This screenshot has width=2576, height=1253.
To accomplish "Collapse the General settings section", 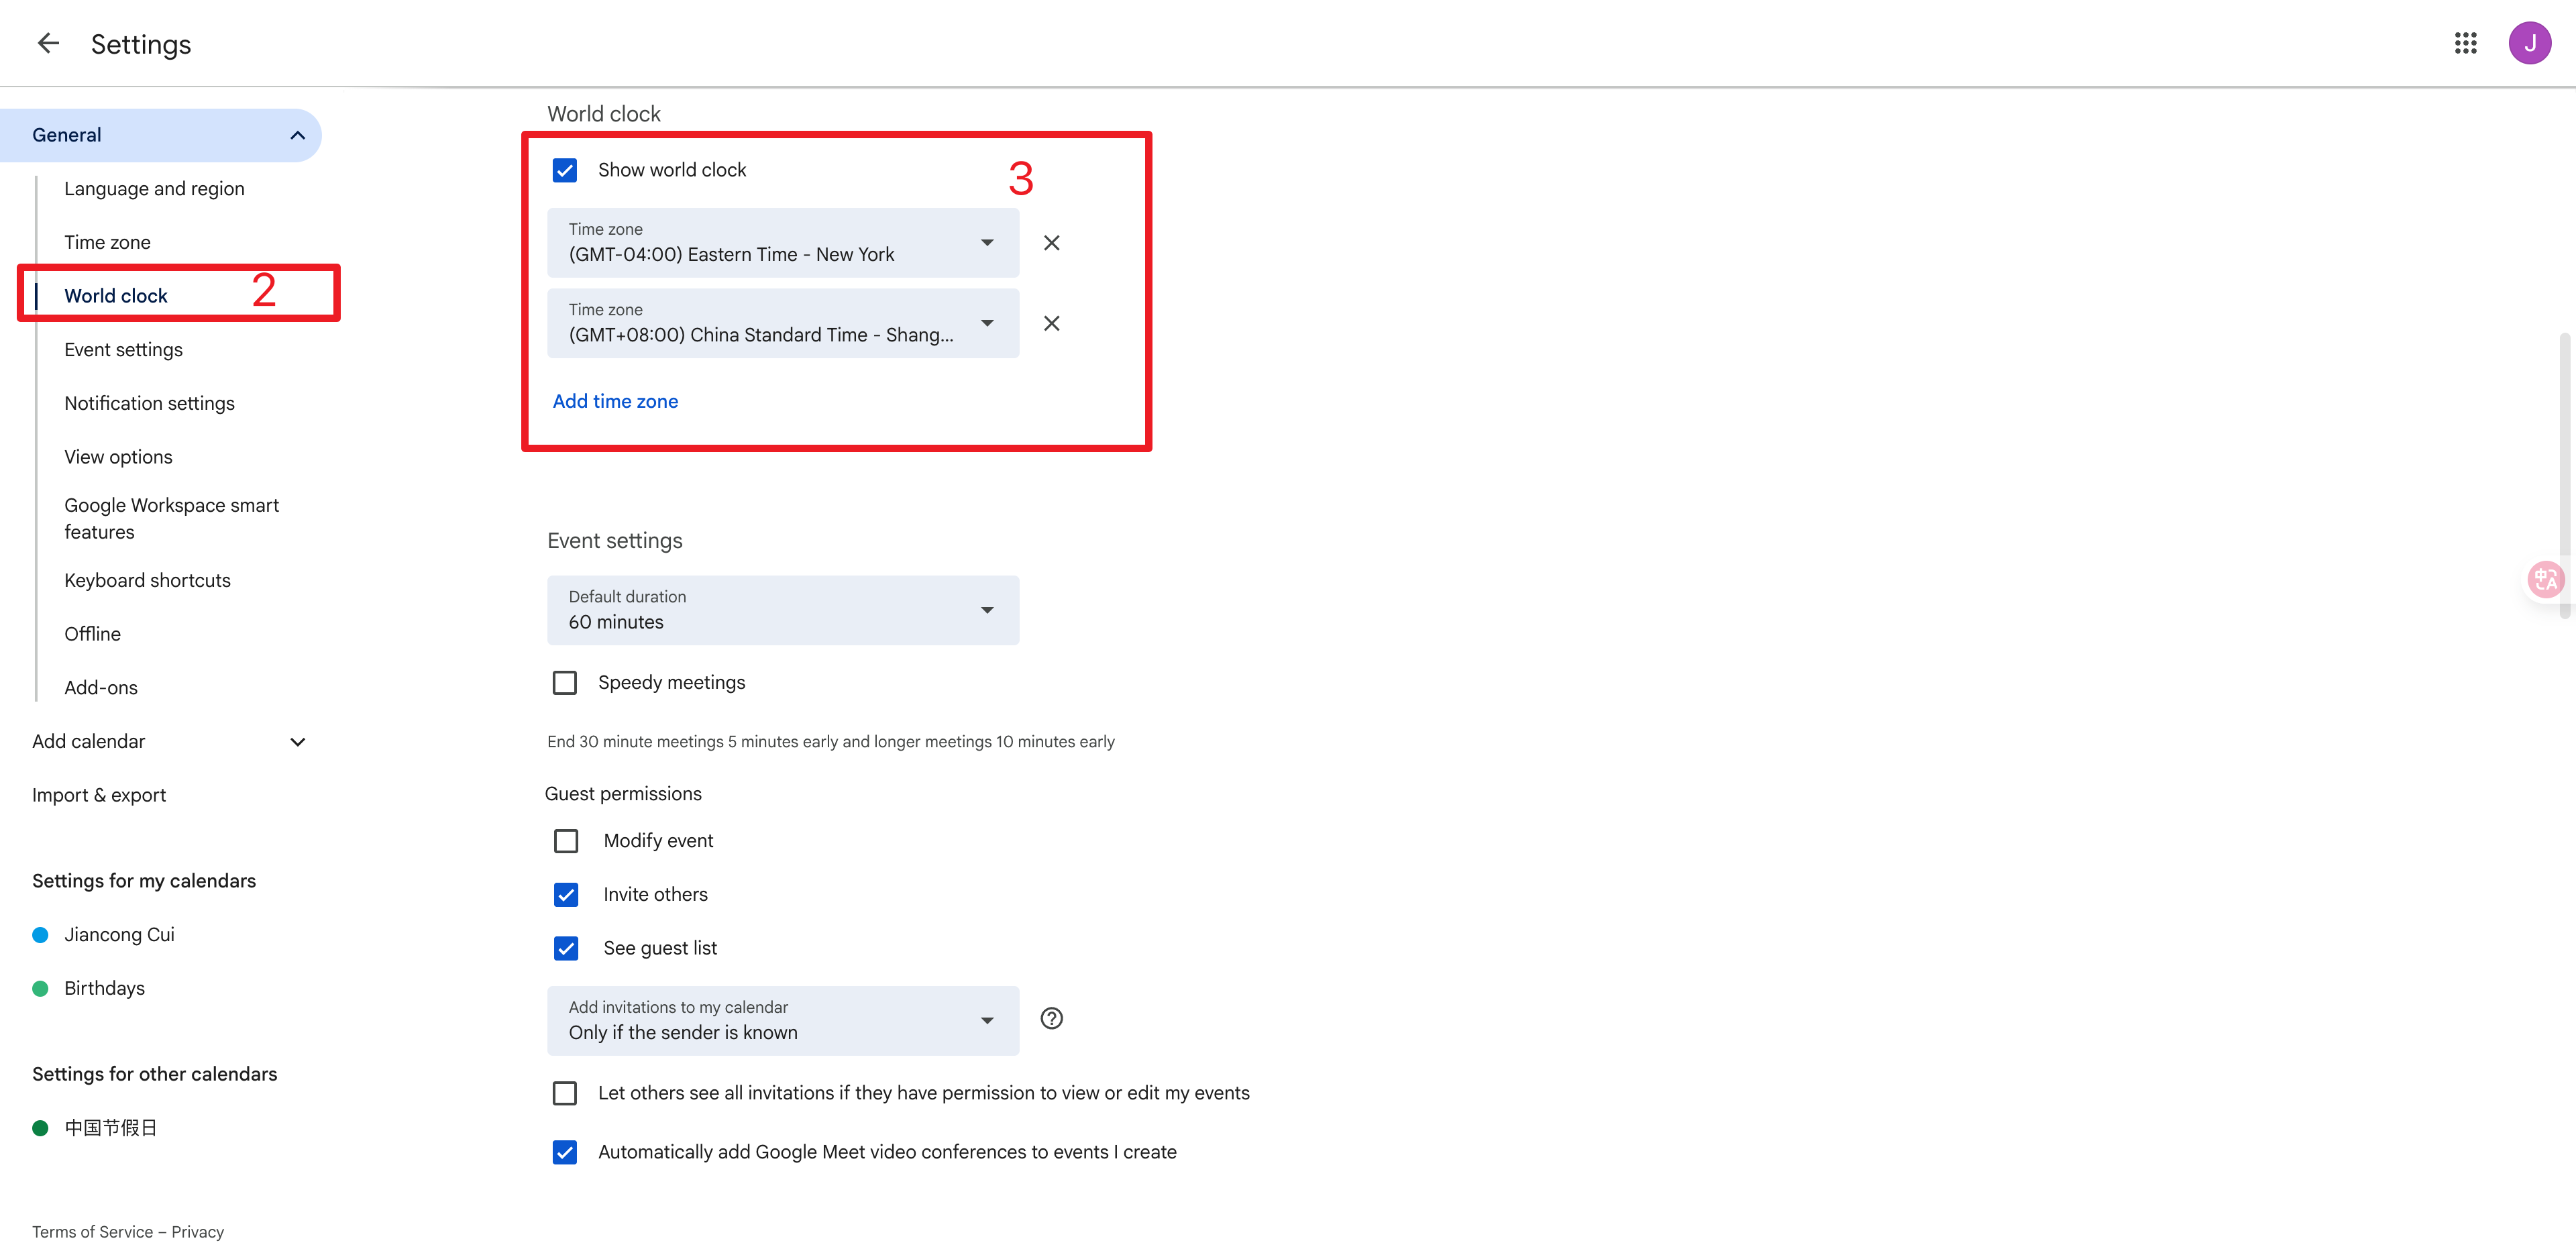I will point(297,135).
